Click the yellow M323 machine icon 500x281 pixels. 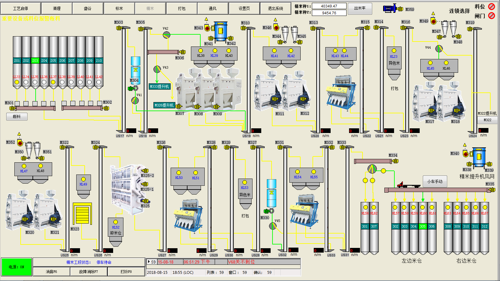(x=82, y=214)
